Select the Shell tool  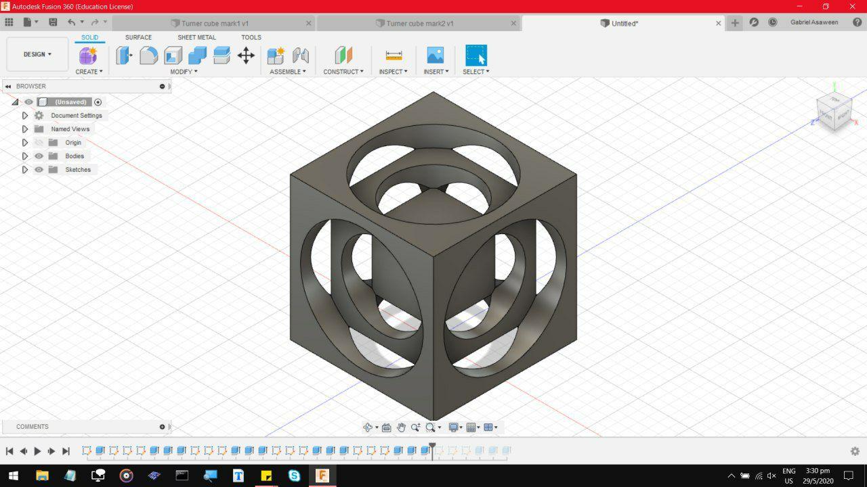(x=173, y=55)
